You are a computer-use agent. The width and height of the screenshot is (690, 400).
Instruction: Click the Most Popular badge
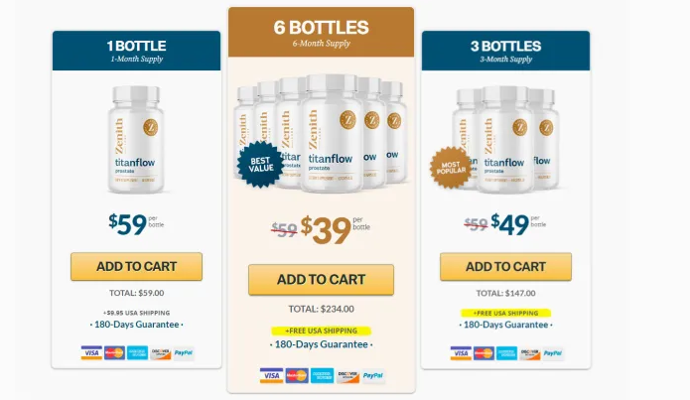(451, 168)
